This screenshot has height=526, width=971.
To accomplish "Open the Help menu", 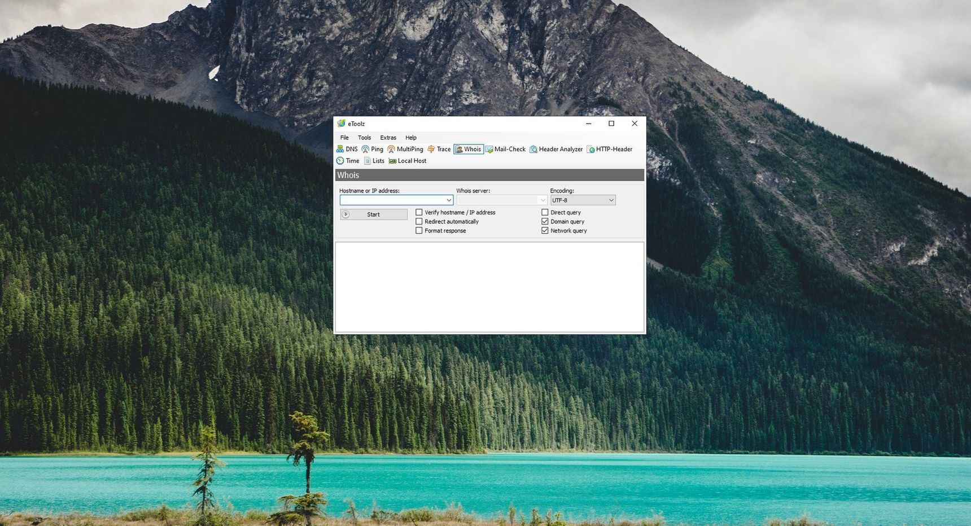I will tap(411, 138).
